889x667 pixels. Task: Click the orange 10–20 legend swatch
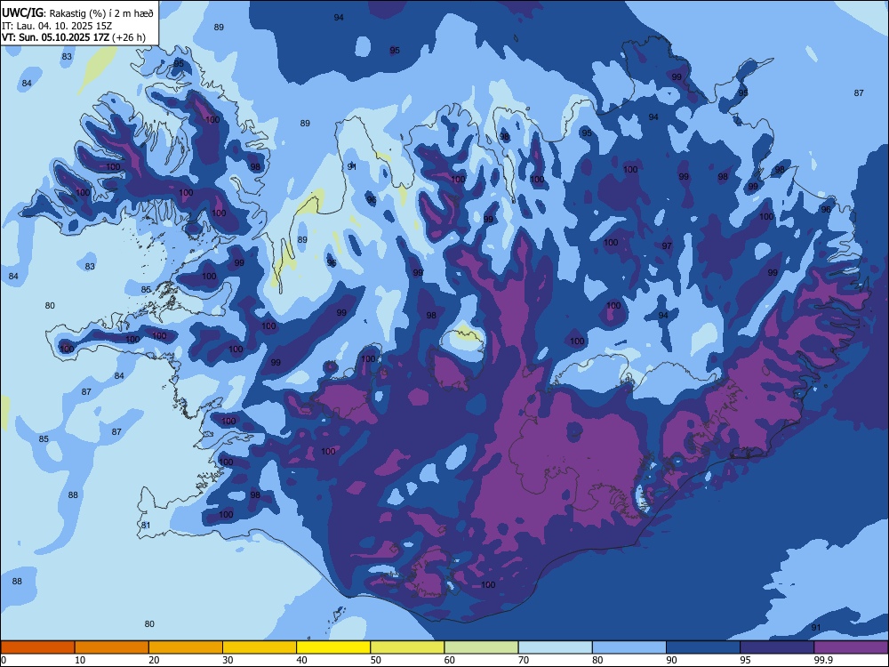(x=112, y=647)
